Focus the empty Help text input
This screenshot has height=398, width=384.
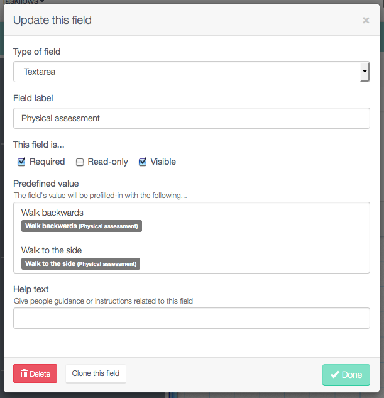(x=192, y=318)
